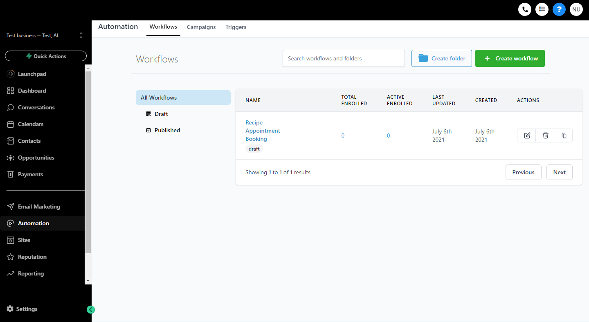
Task: Click the Quick Actions button
Action: point(46,56)
